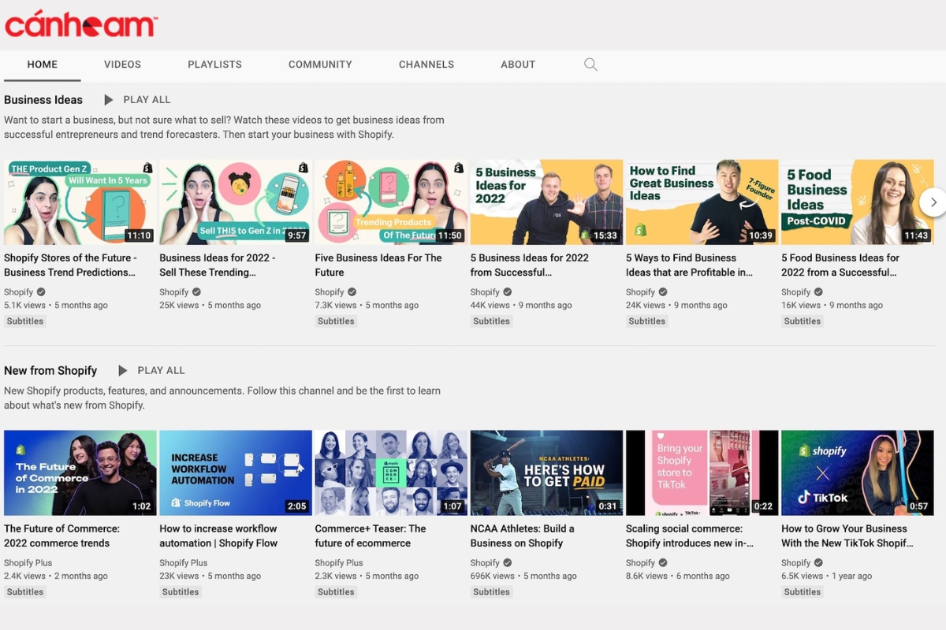Open title 'How to increase workflow automation'
946x630 pixels.
pos(218,536)
